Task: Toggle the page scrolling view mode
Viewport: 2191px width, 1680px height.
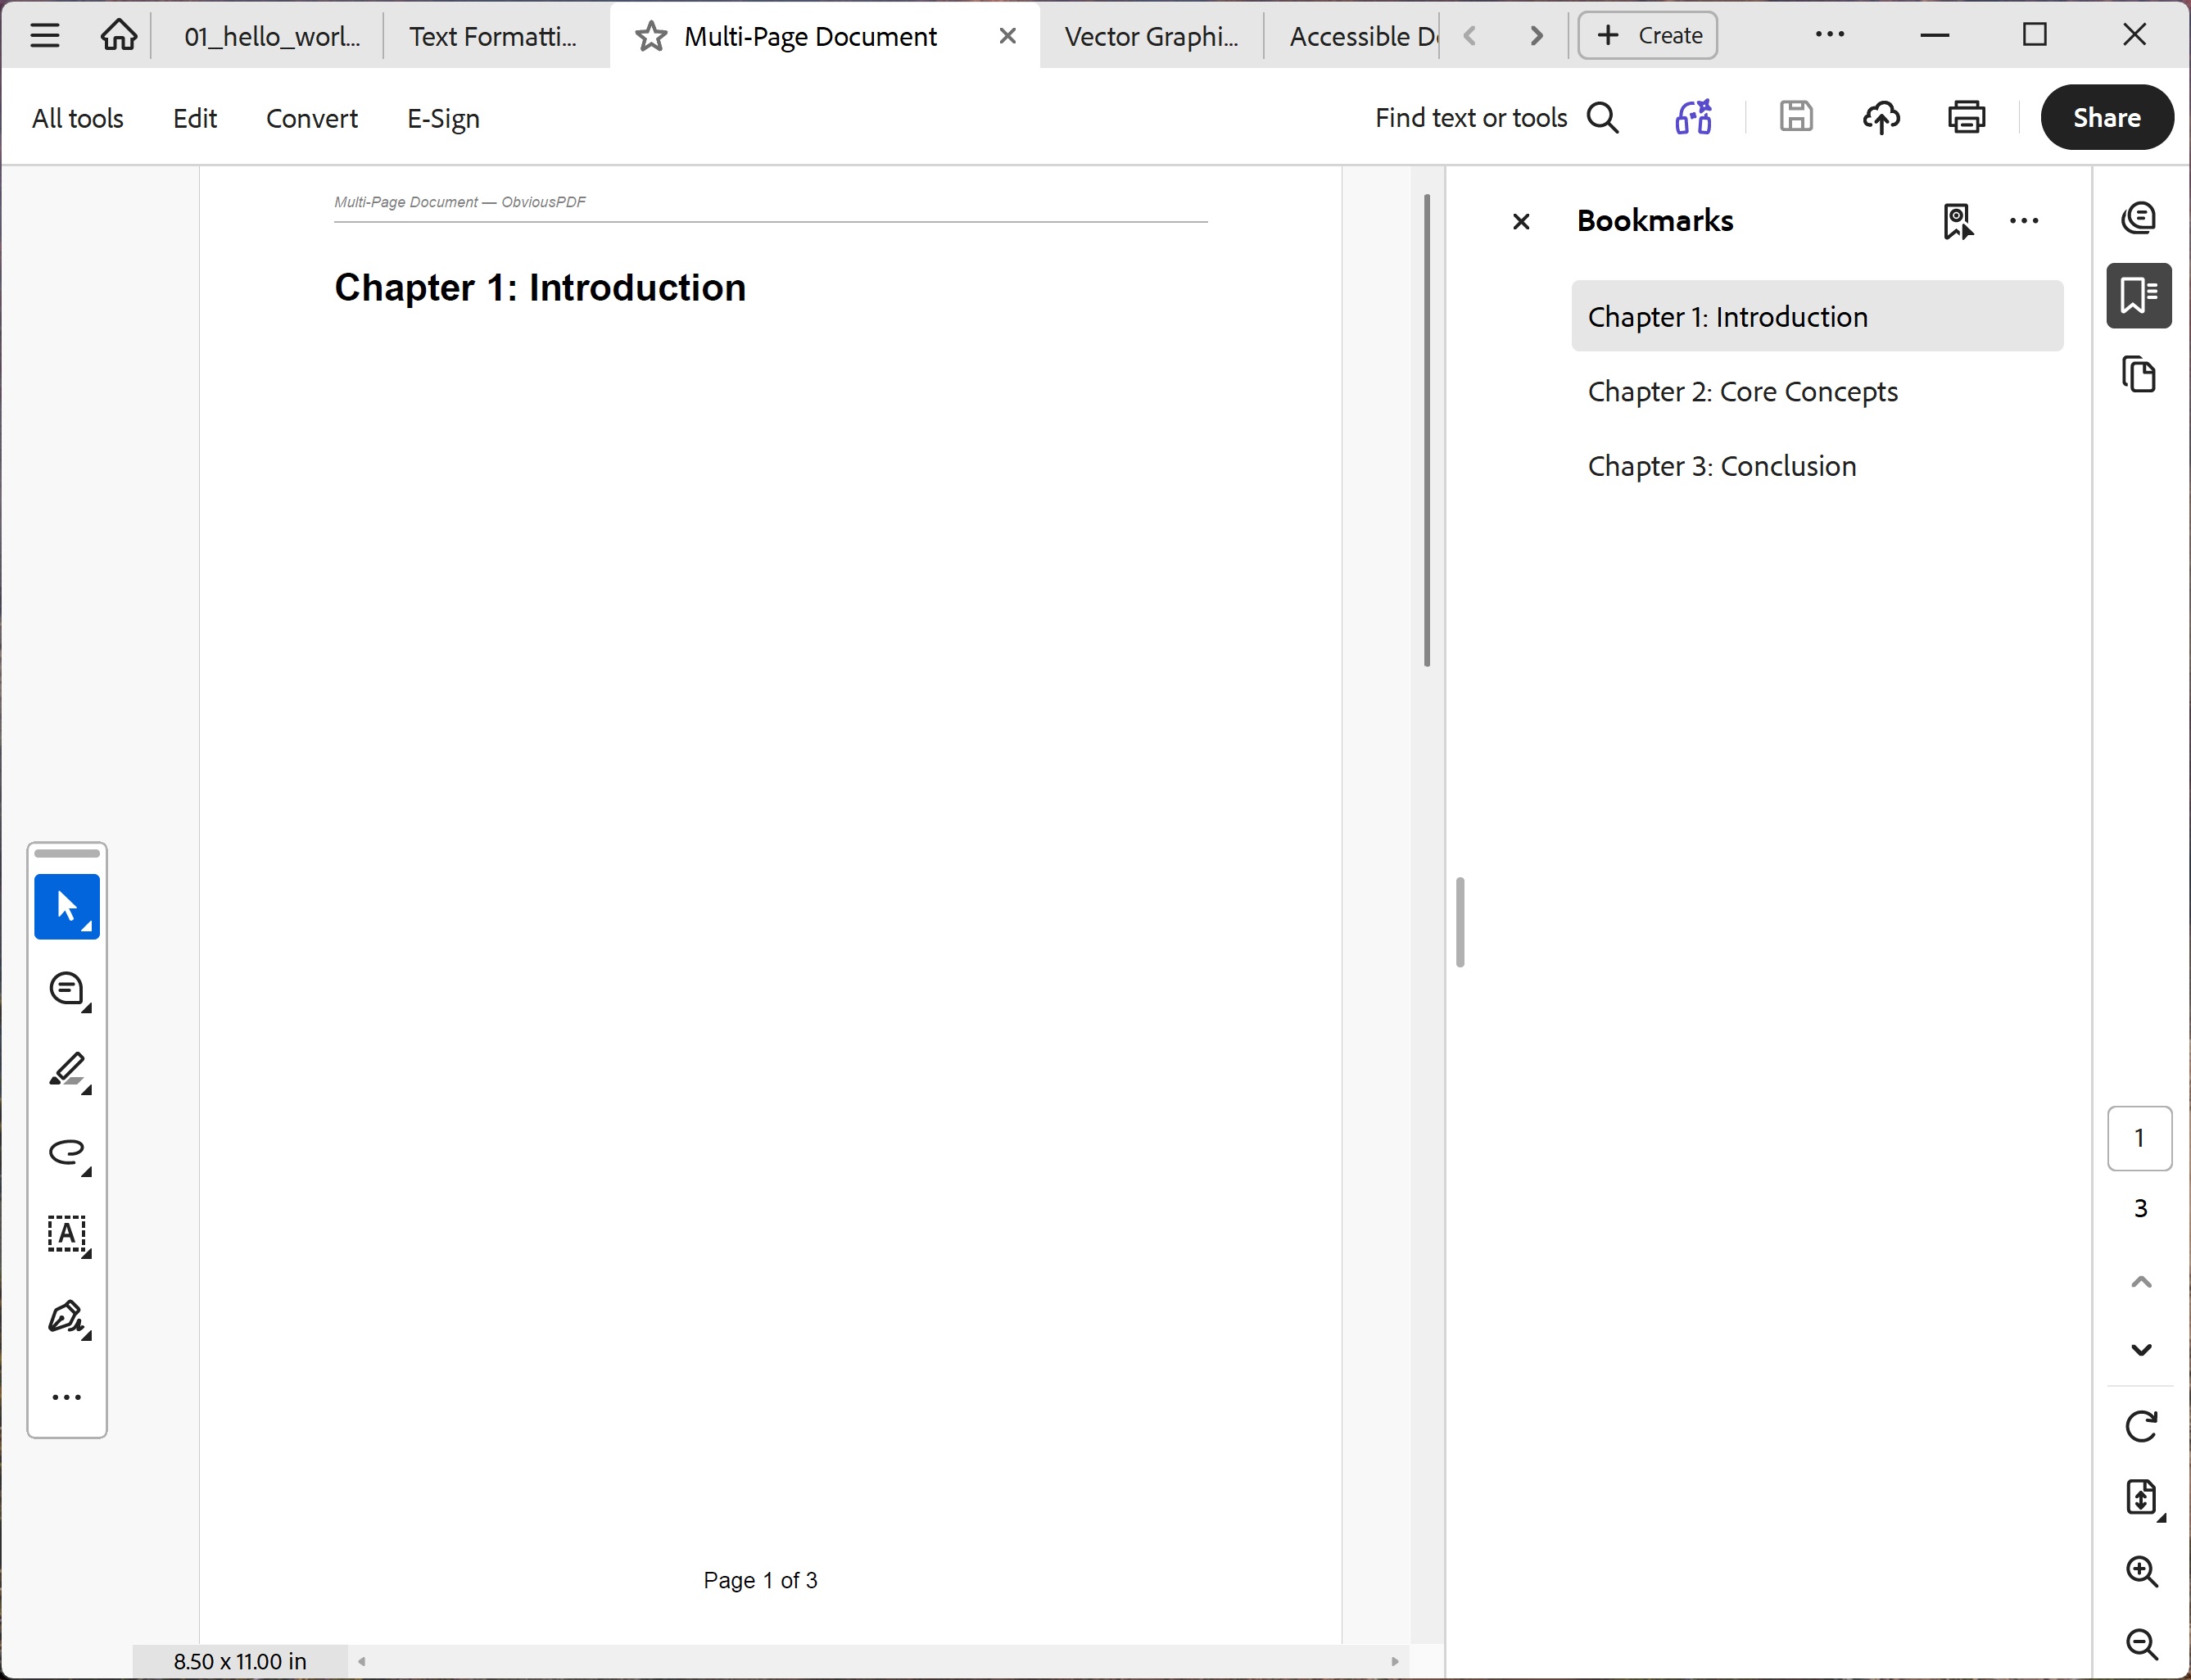Action: pyautogui.click(x=2141, y=1498)
